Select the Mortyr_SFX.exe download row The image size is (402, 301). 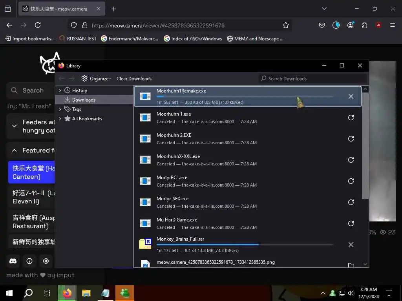[x=248, y=202]
